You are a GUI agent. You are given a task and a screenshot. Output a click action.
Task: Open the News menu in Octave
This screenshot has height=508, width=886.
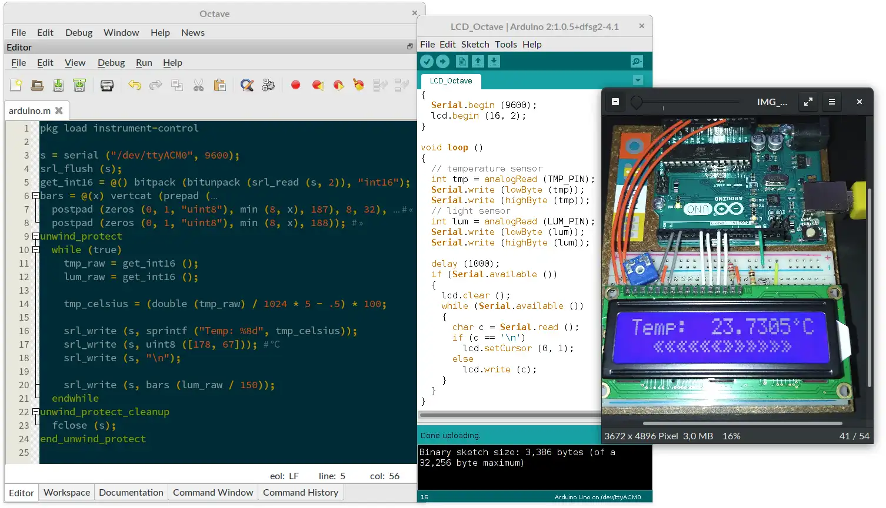coord(192,33)
